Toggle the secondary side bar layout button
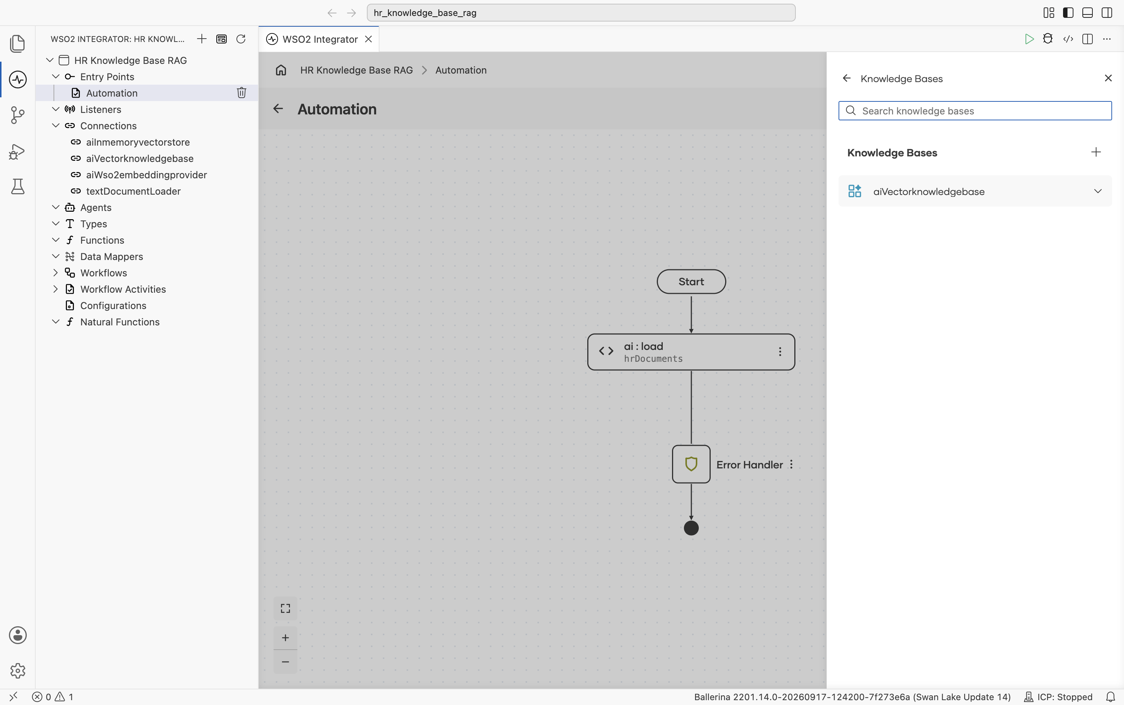 pos(1107,13)
